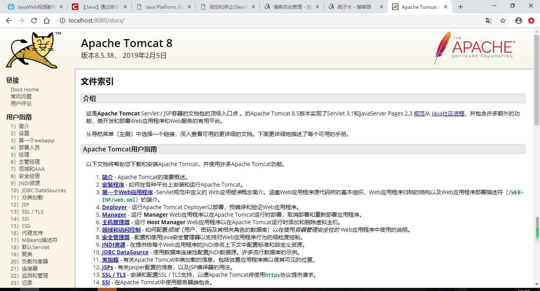The height and width of the screenshot is (291, 540).
Task: Click the browser forward arrow
Action: tap(21, 21)
